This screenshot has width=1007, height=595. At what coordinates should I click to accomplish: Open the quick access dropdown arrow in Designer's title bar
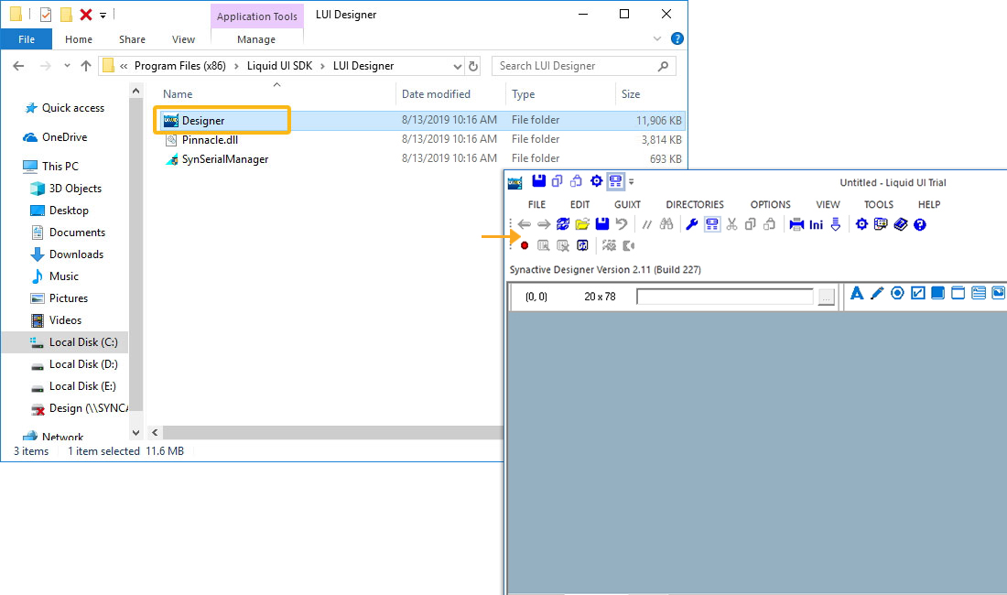(x=632, y=182)
